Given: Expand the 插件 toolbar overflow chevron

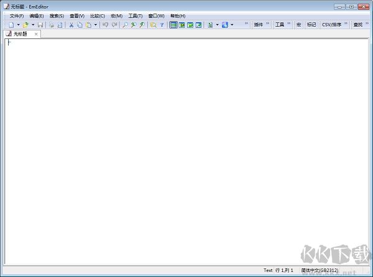Looking at the screenshot, I should [x=267, y=24].
